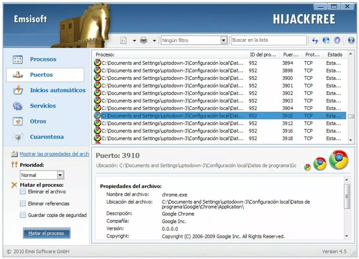Open the settings gear icon
359x259 pixels.
point(337,40)
